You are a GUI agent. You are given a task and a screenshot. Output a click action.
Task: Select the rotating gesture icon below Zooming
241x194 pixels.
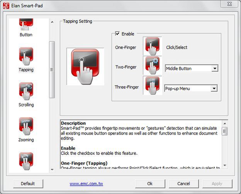[x=26, y=161]
